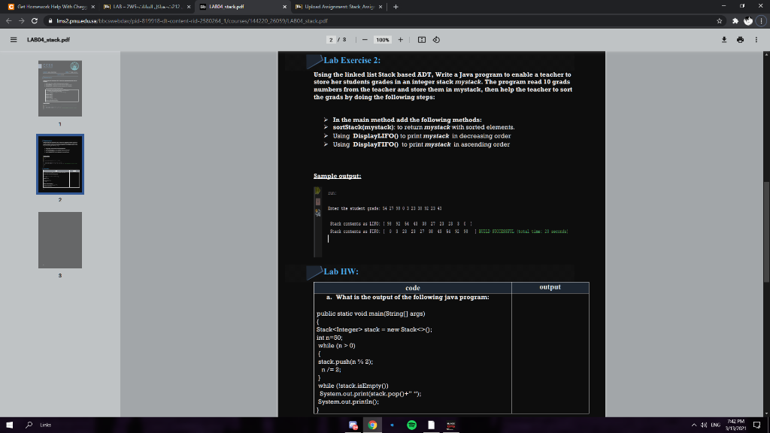This screenshot has width=770, height=433.
Task: Click the fit-to-page icon
Action: tap(422, 40)
